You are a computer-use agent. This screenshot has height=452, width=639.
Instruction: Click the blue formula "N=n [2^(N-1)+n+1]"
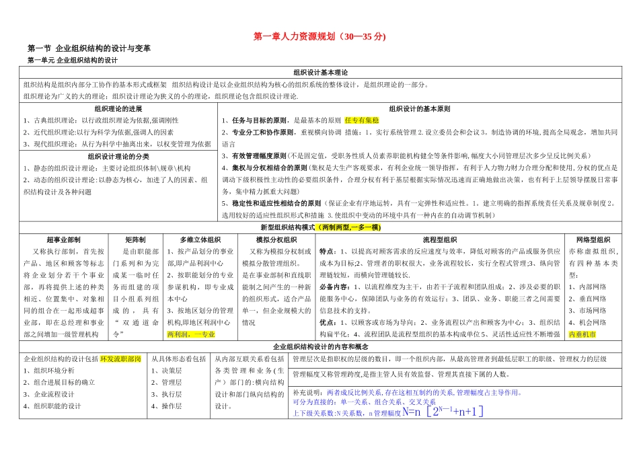(x=443, y=411)
